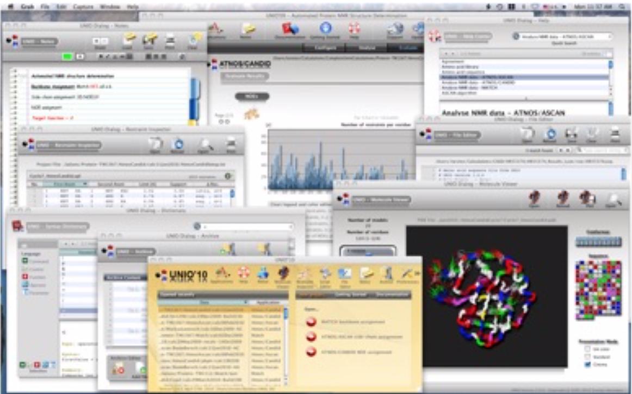Click Applications icon in UNIO'10 front window

point(222,276)
